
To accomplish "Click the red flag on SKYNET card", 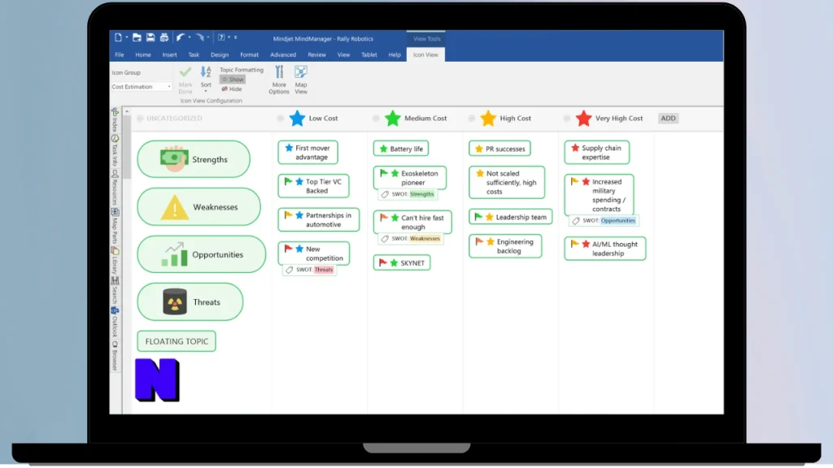I will coord(383,262).
